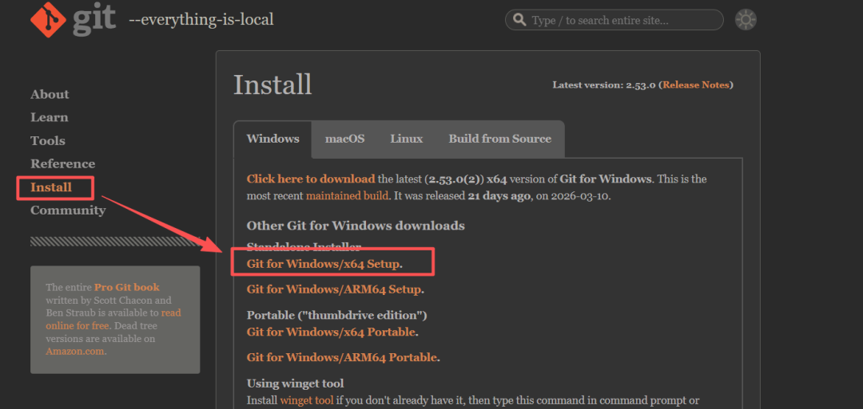Click the 'Using winget tool' heading

(295, 383)
